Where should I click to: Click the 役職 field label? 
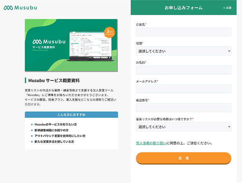pyautogui.click(x=139, y=43)
